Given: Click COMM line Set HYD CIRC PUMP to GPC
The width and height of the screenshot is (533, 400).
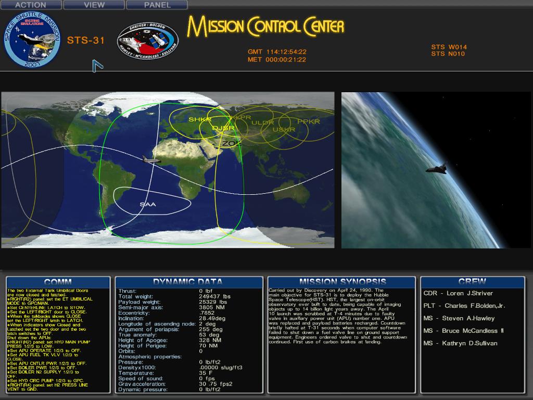Looking at the screenshot, I should coord(45,381).
